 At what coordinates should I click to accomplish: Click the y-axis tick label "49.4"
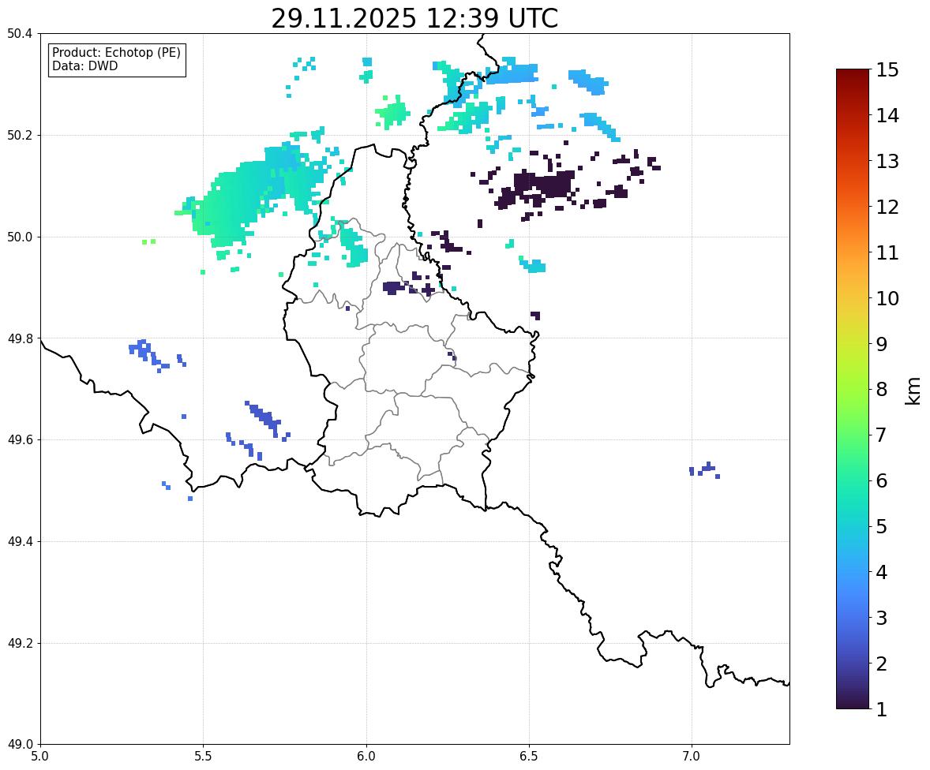click(20, 542)
